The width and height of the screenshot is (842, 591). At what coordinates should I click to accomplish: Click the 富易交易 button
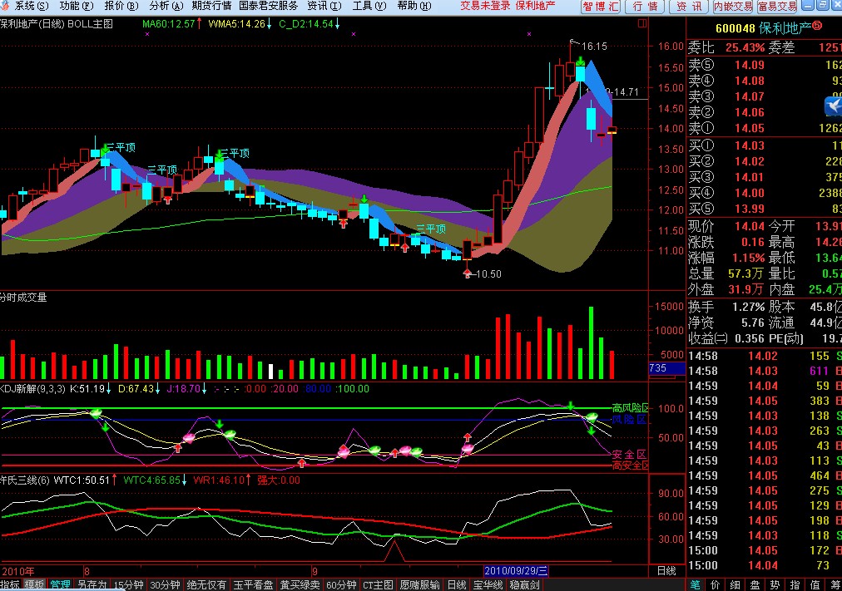pyautogui.click(x=777, y=7)
